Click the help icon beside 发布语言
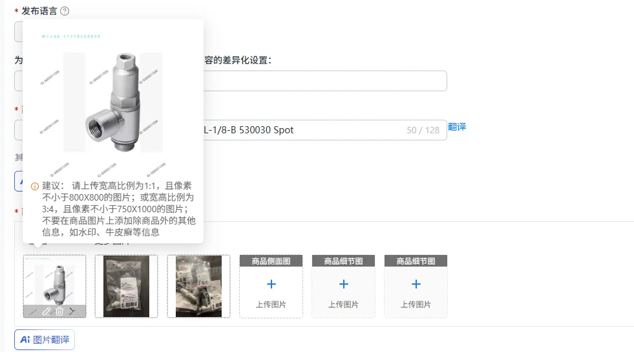Viewport: 634px width, 352px height. click(x=65, y=11)
